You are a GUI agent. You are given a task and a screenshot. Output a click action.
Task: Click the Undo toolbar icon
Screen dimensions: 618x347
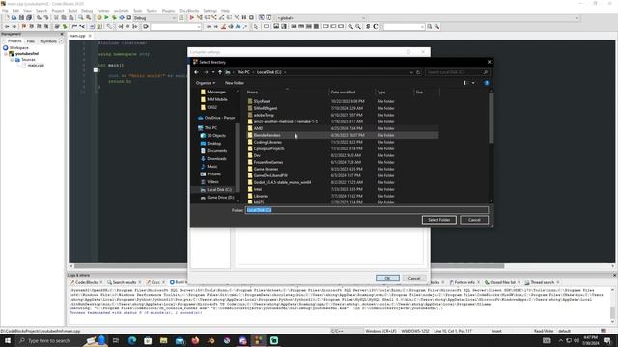(x=39, y=18)
